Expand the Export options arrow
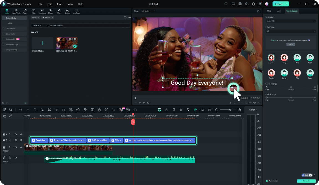Image resolution: width=319 pixels, height=185 pixels. click(286, 4)
